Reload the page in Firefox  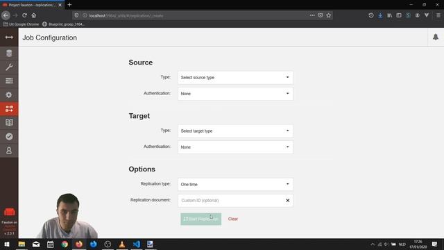click(x=25, y=15)
